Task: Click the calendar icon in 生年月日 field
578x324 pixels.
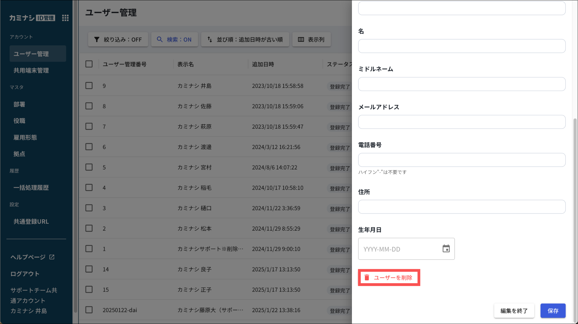Action: pyautogui.click(x=446, y=249)
